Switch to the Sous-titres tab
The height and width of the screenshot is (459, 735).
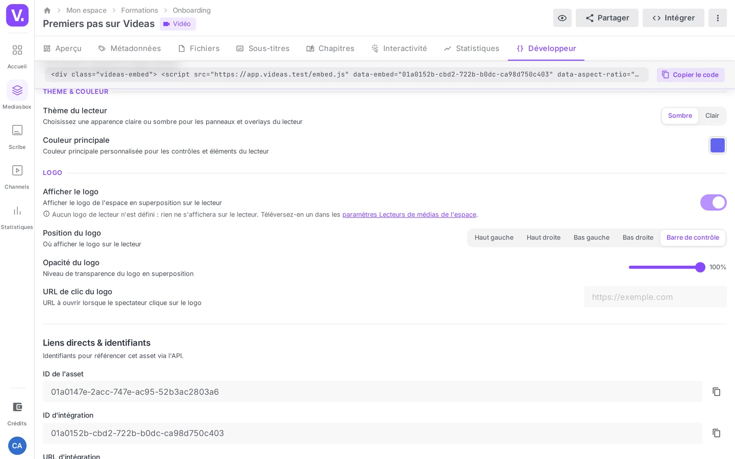tap(263, 49)
